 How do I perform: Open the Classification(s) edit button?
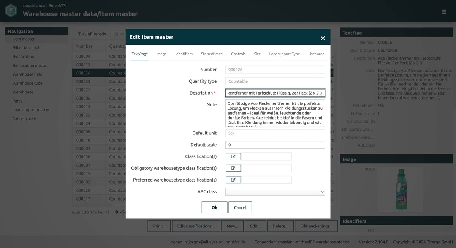coord(233,156)
